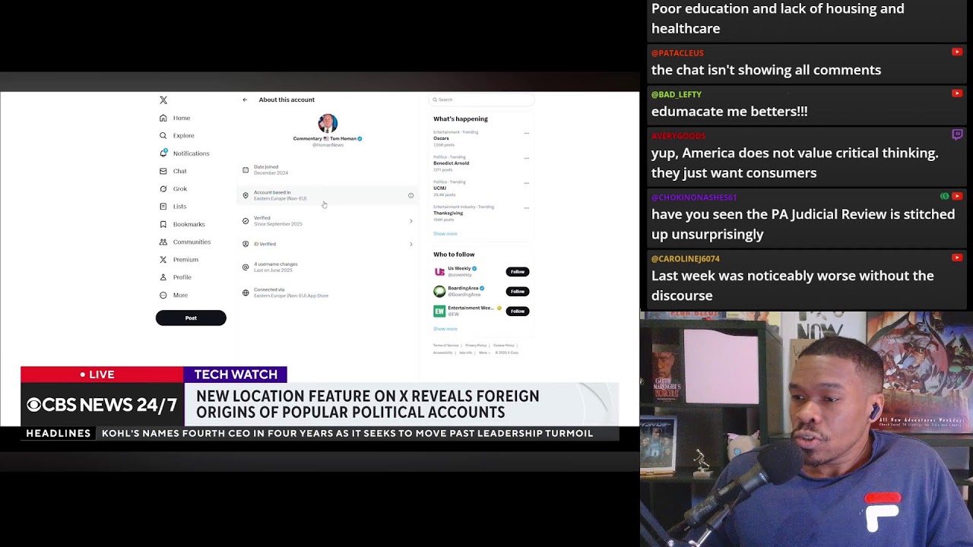Click the globe icon beside Connected via
Image resolution: width=973 pixels, height=547 pixels.
point(246,292)
